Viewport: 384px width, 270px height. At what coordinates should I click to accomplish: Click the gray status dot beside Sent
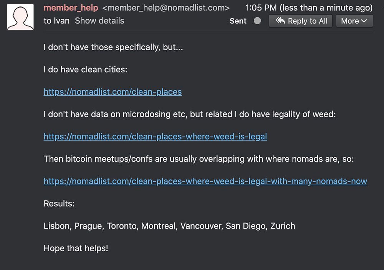tap(257, 21)
